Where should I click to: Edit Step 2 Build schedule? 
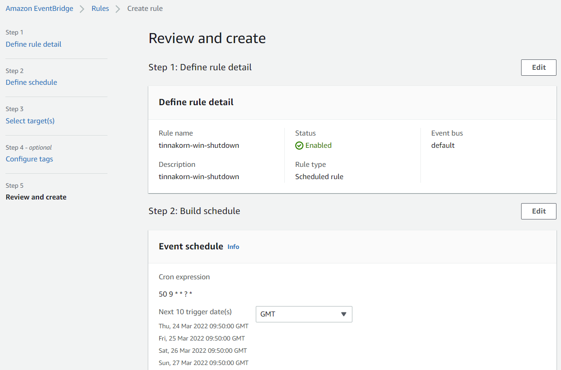tap(539, 211)
